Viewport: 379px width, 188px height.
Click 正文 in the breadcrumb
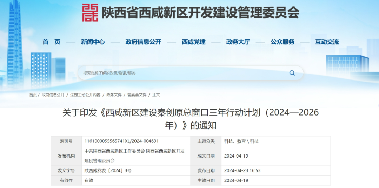[156, 95]
